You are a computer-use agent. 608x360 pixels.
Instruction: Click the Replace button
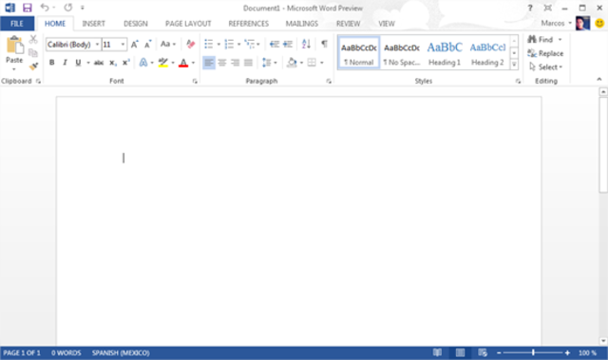(545, 53)
